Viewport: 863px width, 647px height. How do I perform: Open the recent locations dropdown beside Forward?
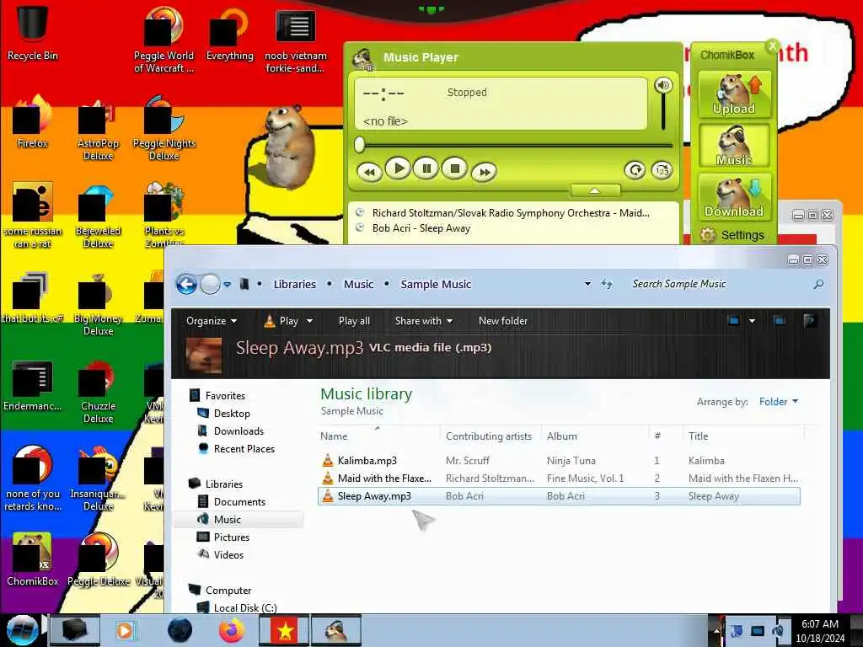tap(227, 285)
